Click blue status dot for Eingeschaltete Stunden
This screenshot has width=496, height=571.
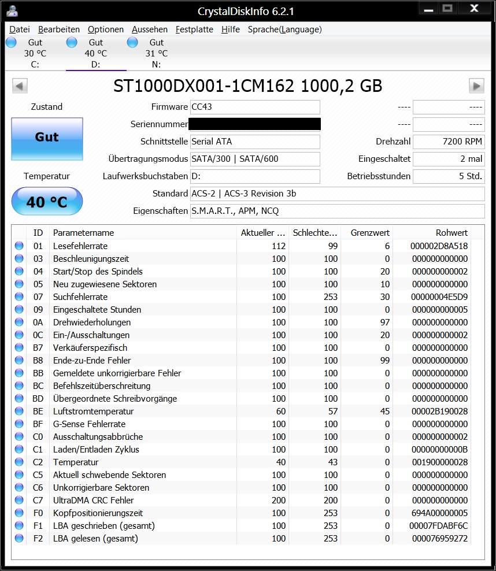click(19, 310)
